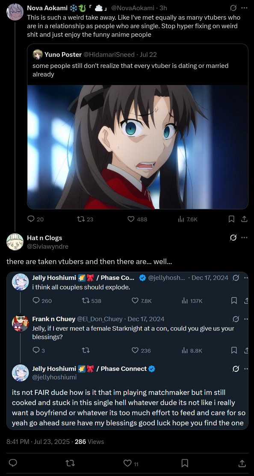Bookmark the Hat n Clogs main tweet
The height and width of the screenshot is (476, 254).
185,463
